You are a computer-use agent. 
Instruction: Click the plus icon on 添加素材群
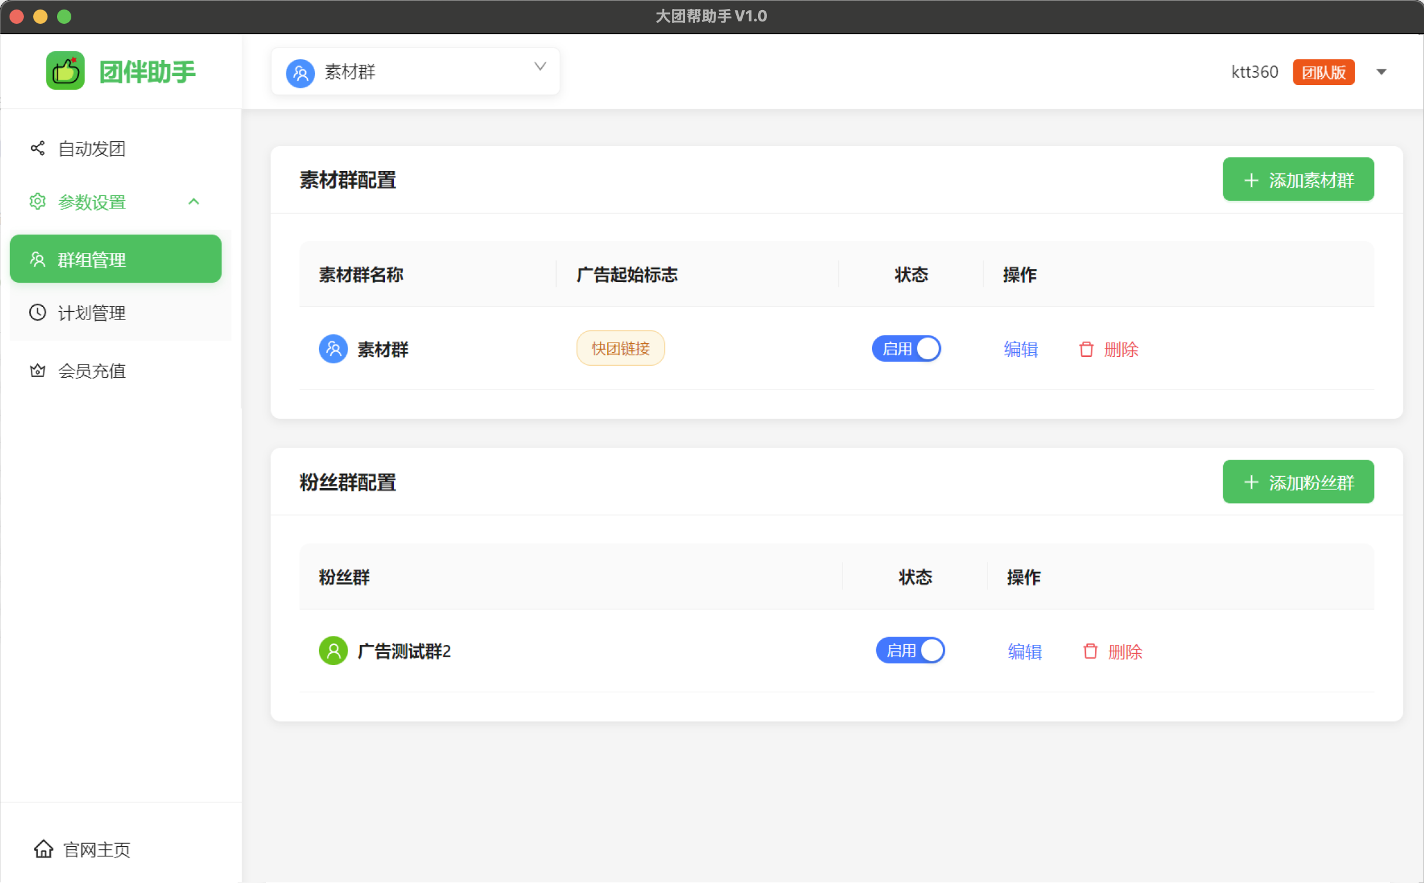pyautogui.click(x=1251, y=180)
